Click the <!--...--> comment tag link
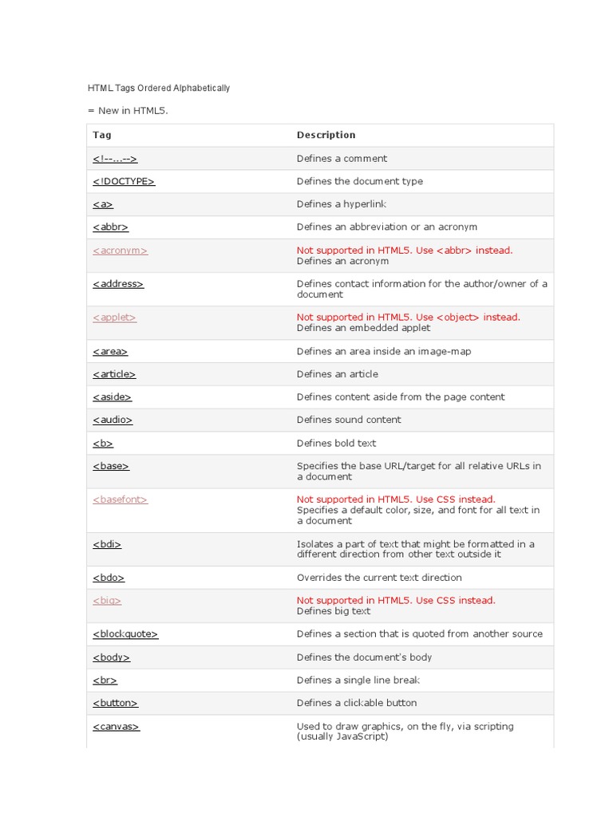Image resolution: width=613 pixels, height=817 pixels. tap(115, 159)
